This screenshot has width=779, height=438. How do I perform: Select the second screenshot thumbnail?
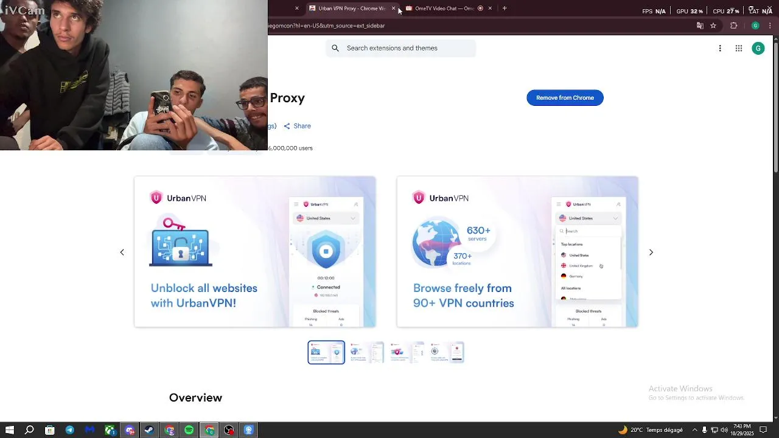click(x=366, y=352)
